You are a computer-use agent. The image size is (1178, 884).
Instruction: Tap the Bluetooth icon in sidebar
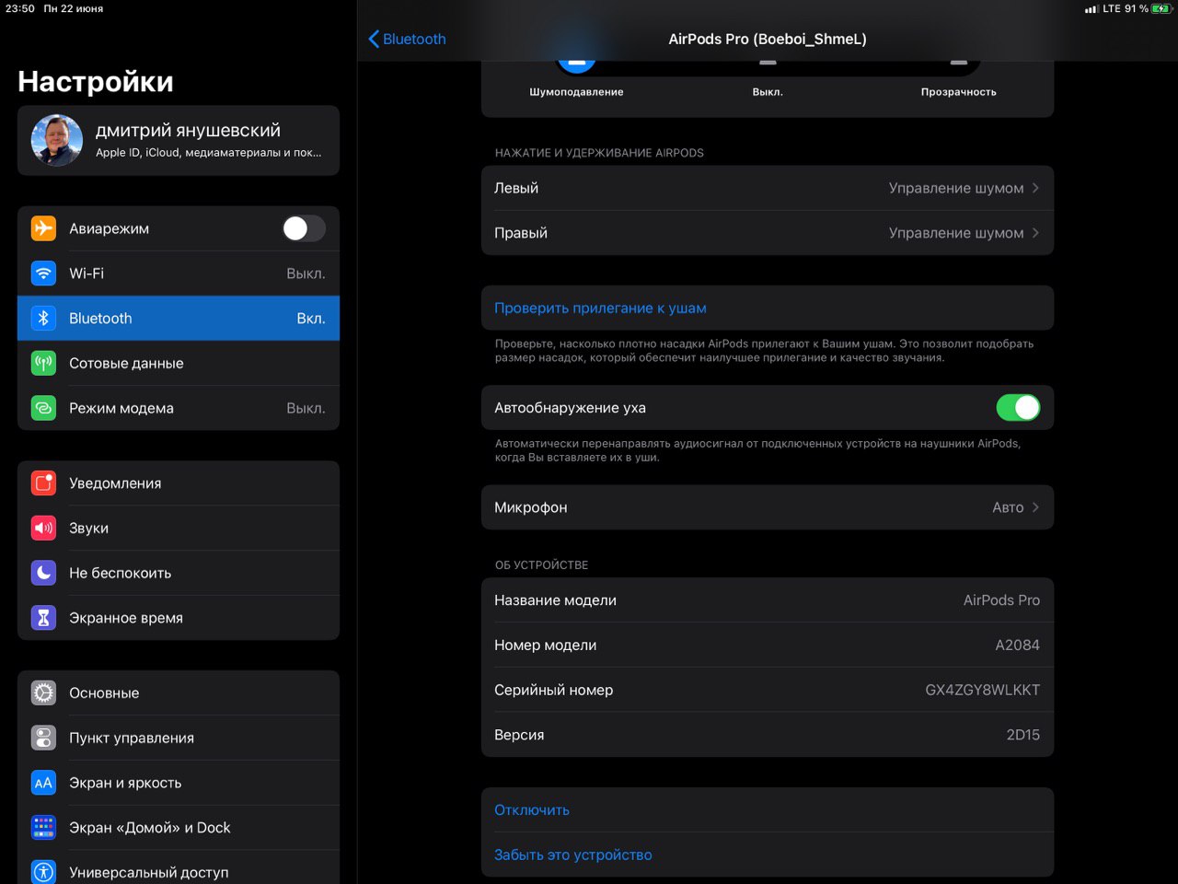[x=43, y=319]
